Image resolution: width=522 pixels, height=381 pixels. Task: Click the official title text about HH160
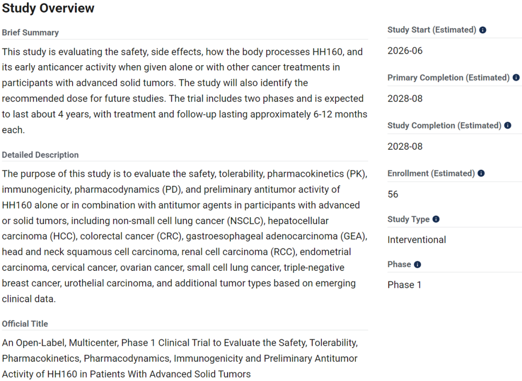[180, 359]
